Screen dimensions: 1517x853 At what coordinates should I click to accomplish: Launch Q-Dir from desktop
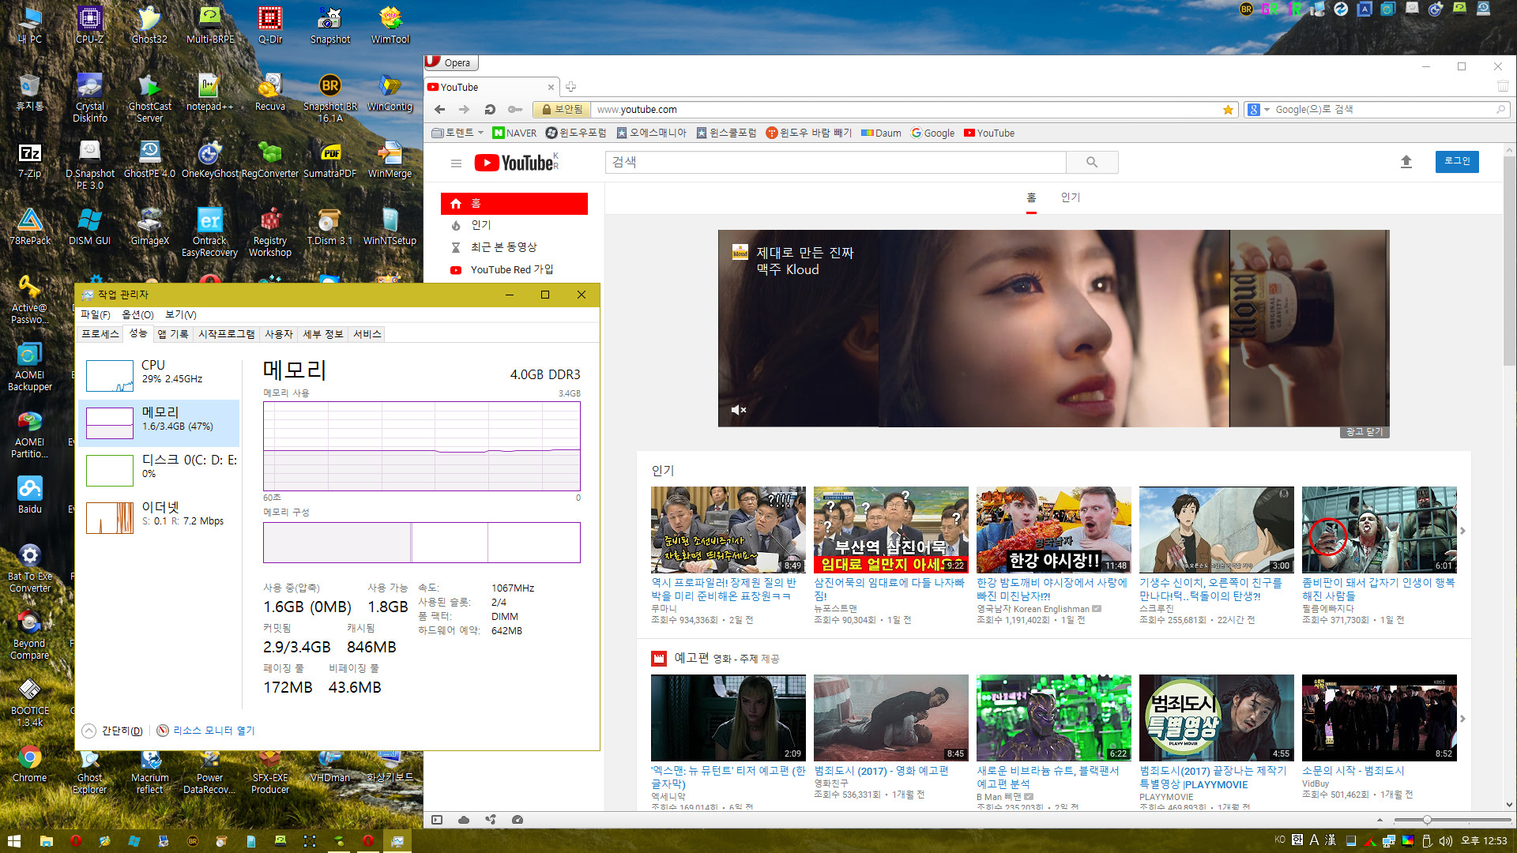(x=270, y=24)
